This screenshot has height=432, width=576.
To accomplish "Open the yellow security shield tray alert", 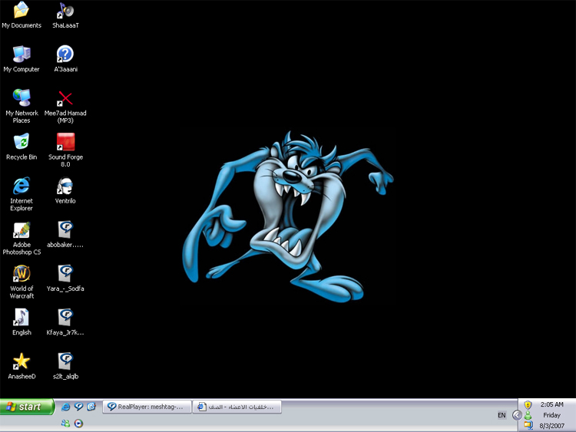I will point(528,405).
